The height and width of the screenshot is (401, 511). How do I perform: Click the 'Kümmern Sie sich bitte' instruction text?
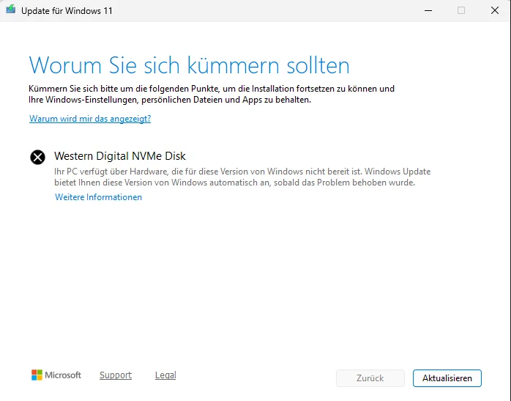[212, 94]
